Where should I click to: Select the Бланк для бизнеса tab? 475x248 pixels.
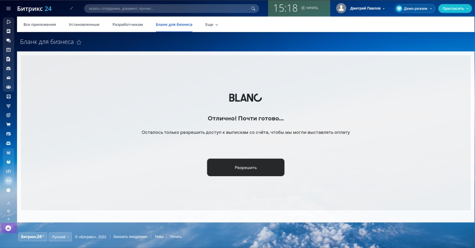(x=174, y=25)
